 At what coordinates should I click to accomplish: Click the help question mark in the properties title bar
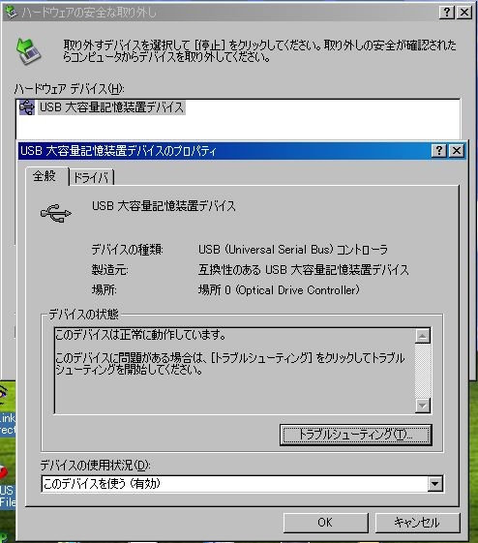tap(439, 151)
